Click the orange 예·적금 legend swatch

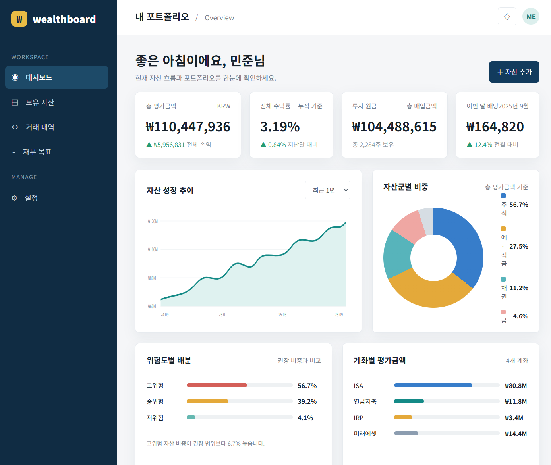pyautogui.click(x=503, y=229)
